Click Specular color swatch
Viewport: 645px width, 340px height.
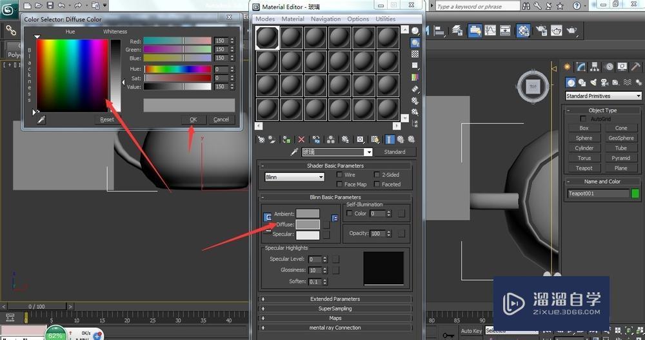tap(308, 235)
